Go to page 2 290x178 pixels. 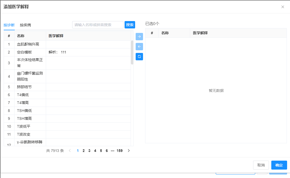[83, 151]
